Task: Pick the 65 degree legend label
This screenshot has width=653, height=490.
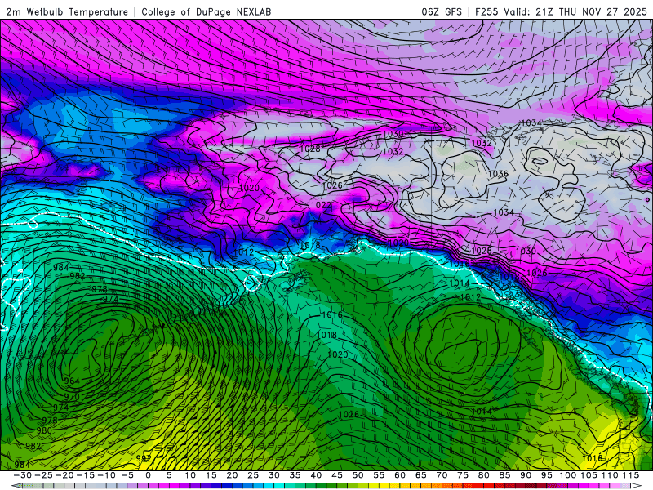Action: pos(420,475)
